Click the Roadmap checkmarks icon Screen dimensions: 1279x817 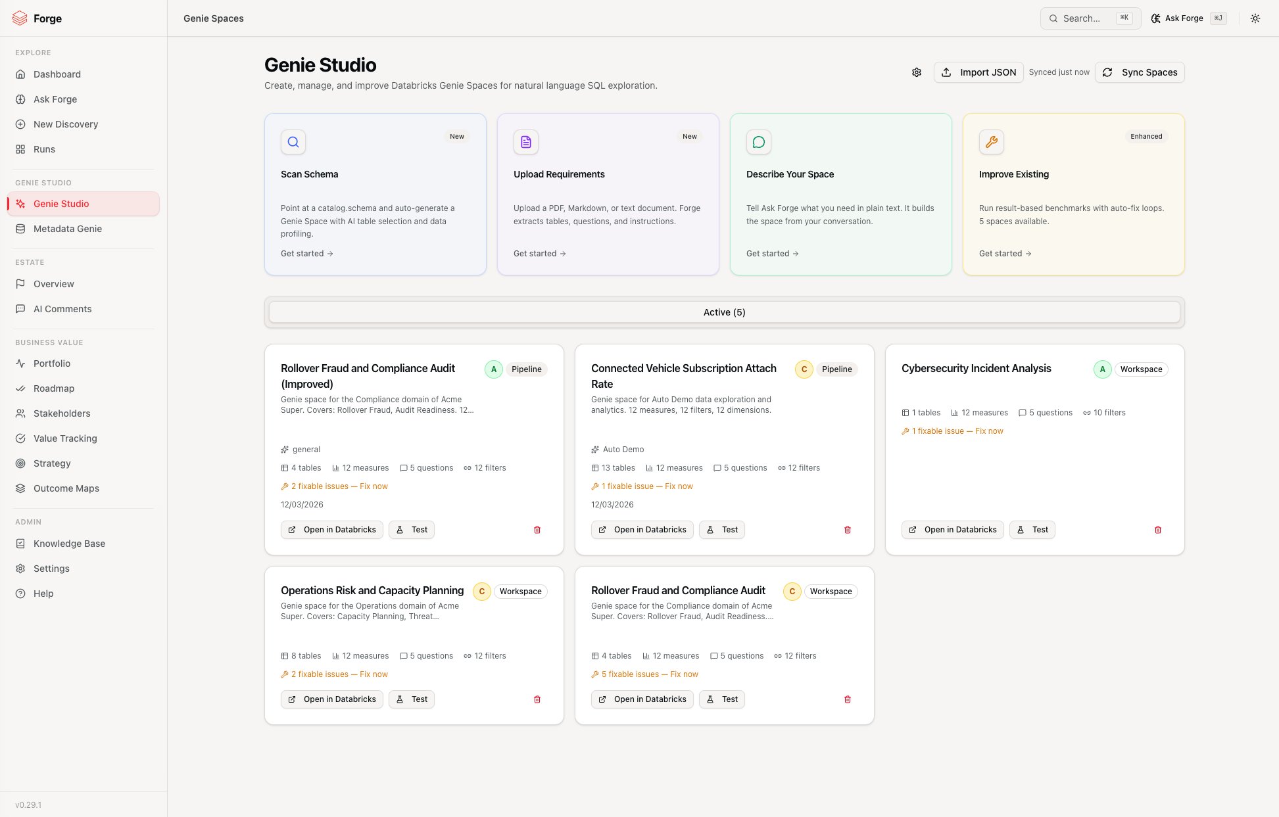(x=20, y=388)
